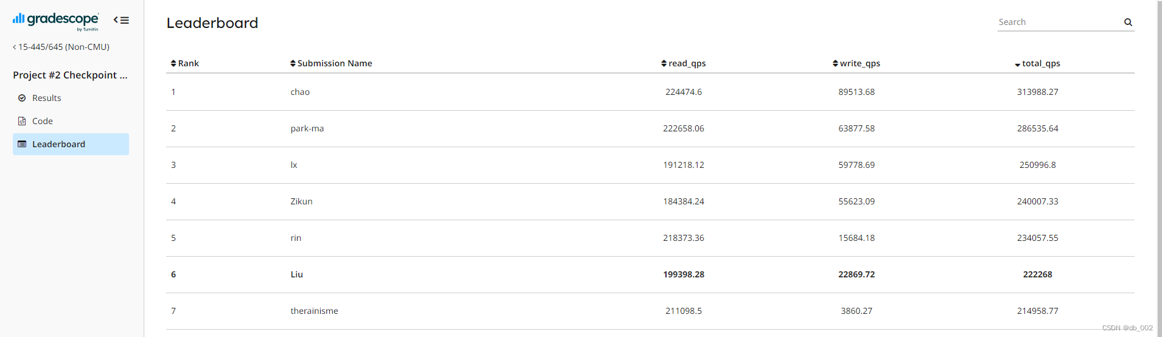Go back to 15-445/645 (Non-CMU) course

click(61, 47)
